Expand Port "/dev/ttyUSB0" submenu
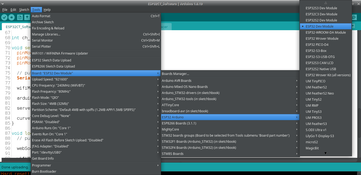 (96, 152)
